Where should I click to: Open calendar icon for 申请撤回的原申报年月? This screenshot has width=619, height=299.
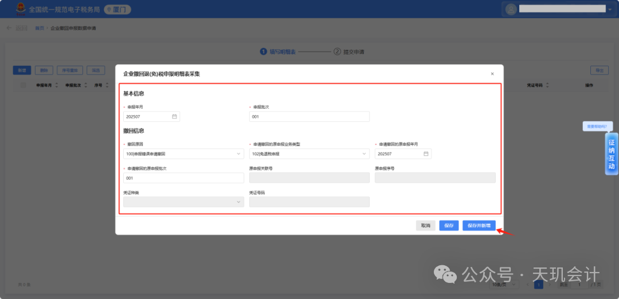coord(426,154)
